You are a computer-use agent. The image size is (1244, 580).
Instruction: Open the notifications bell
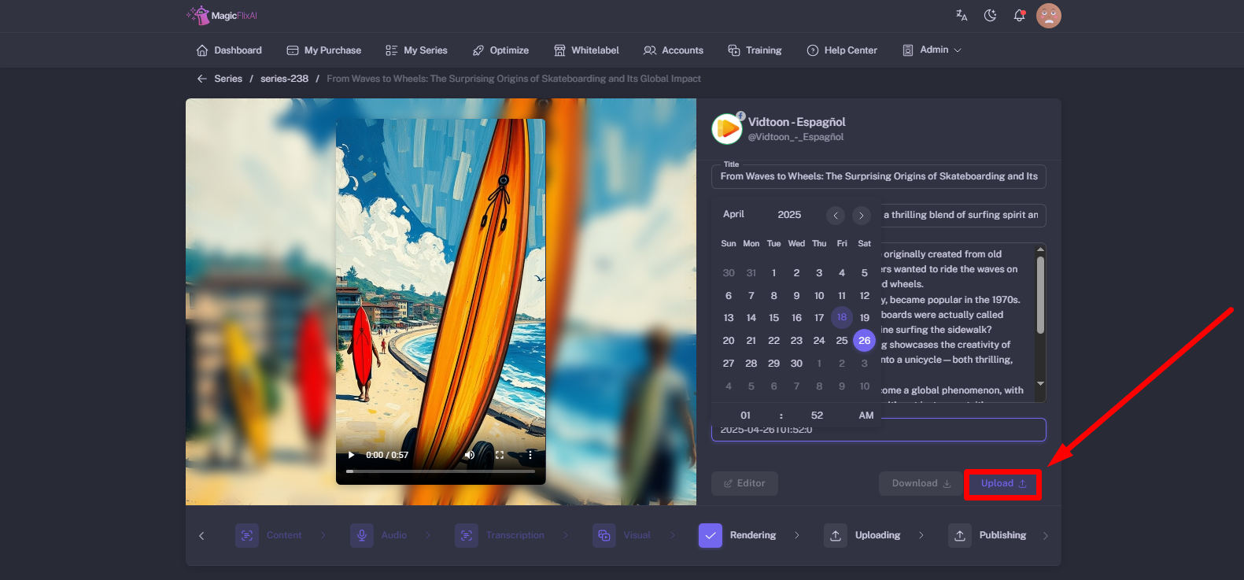1019,16
